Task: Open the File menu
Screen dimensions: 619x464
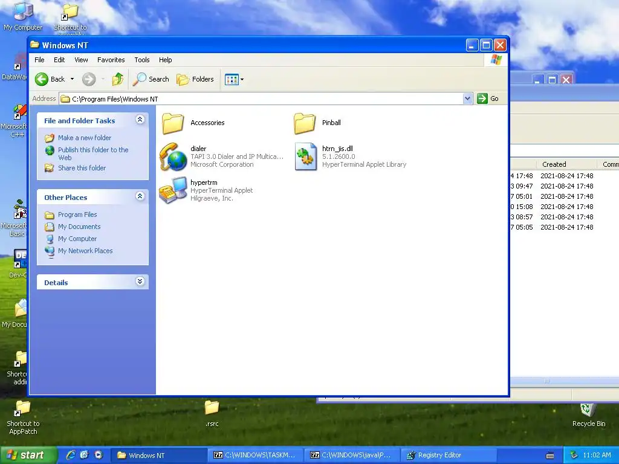Action: click(39, 60)
